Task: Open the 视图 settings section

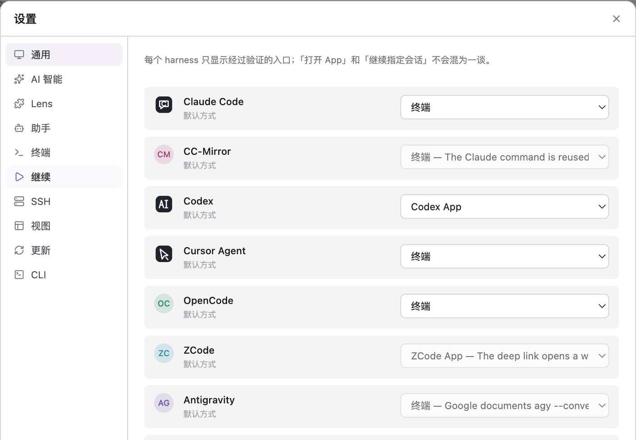Action: [64, 226]
